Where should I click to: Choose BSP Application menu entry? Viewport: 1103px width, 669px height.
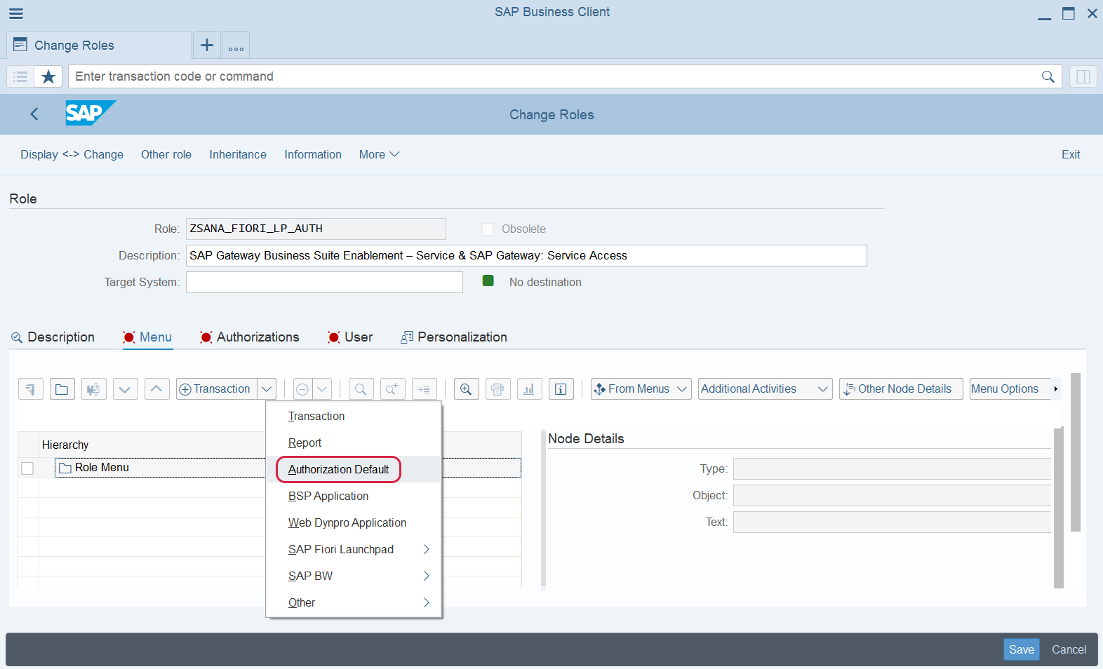pos(354,496)
